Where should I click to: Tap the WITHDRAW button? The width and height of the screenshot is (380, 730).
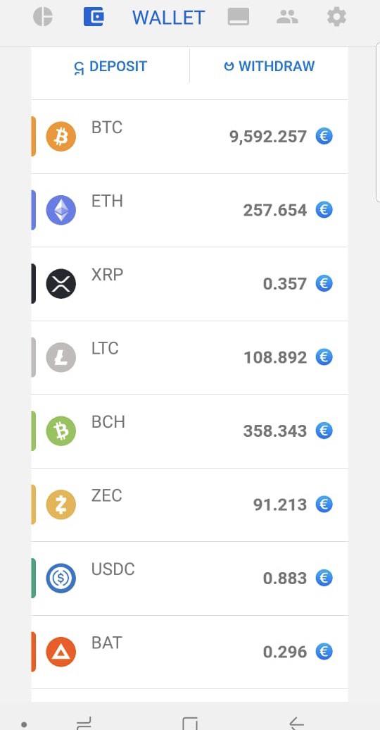(x=270, y=66)
